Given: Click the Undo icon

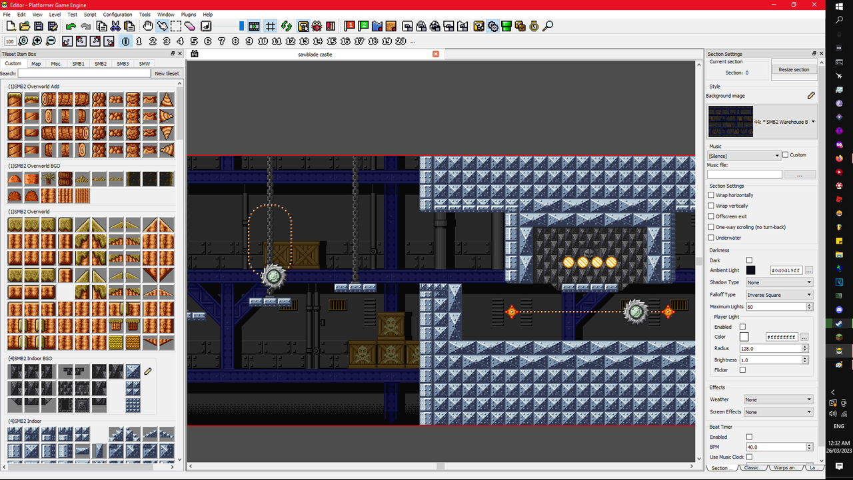Looking at the screenshot, I should [x=70, y=26].
